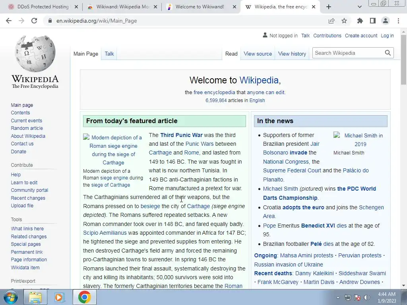Viewport: 407px width, 305px height.
Task: Open Recent changes sidebar link
Action: click(28, 198)
